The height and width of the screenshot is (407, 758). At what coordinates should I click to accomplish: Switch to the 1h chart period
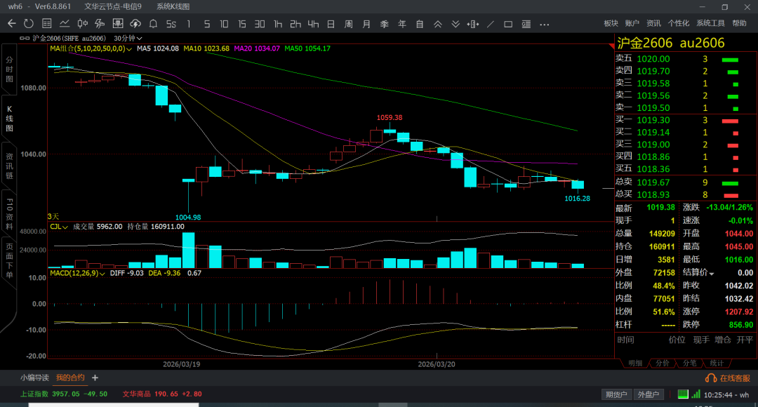[x=278, y=24]
